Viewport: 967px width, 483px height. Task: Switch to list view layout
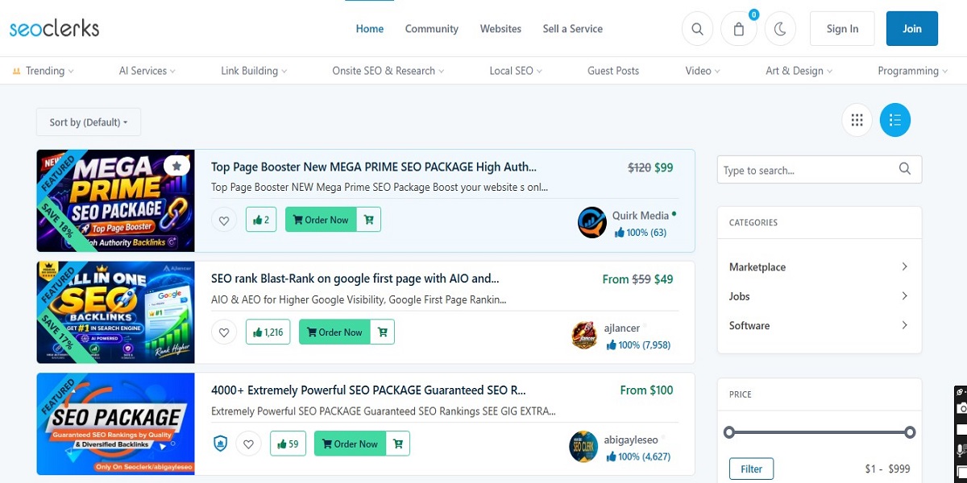pos(895,120)
